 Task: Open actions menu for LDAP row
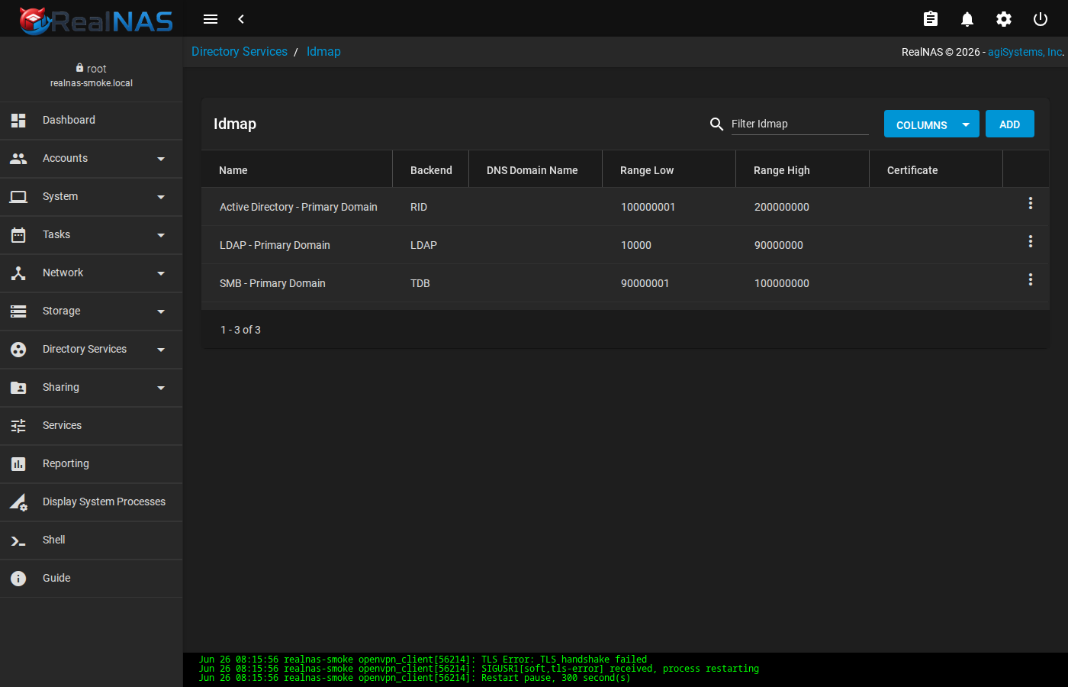1030,241
